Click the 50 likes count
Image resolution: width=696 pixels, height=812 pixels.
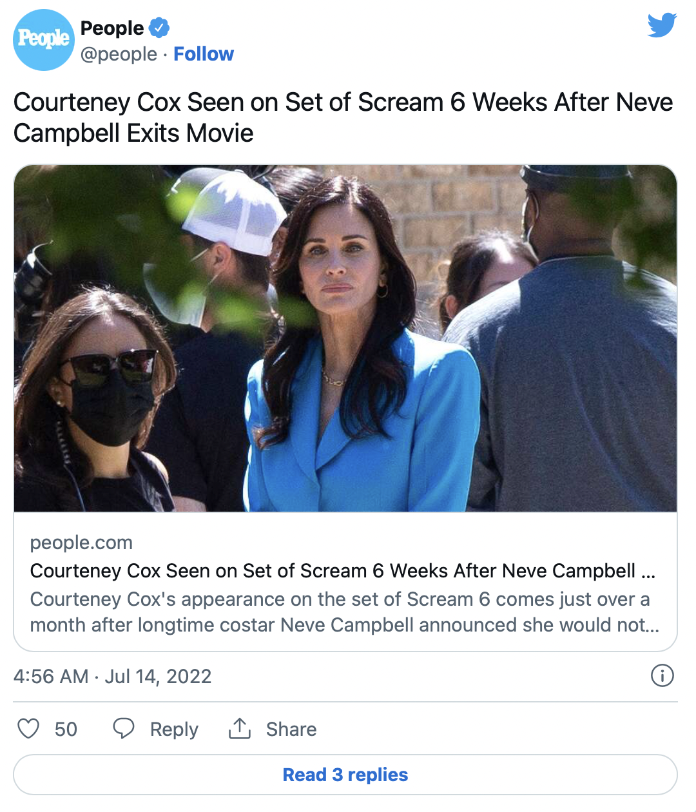[x=66, y=730]
